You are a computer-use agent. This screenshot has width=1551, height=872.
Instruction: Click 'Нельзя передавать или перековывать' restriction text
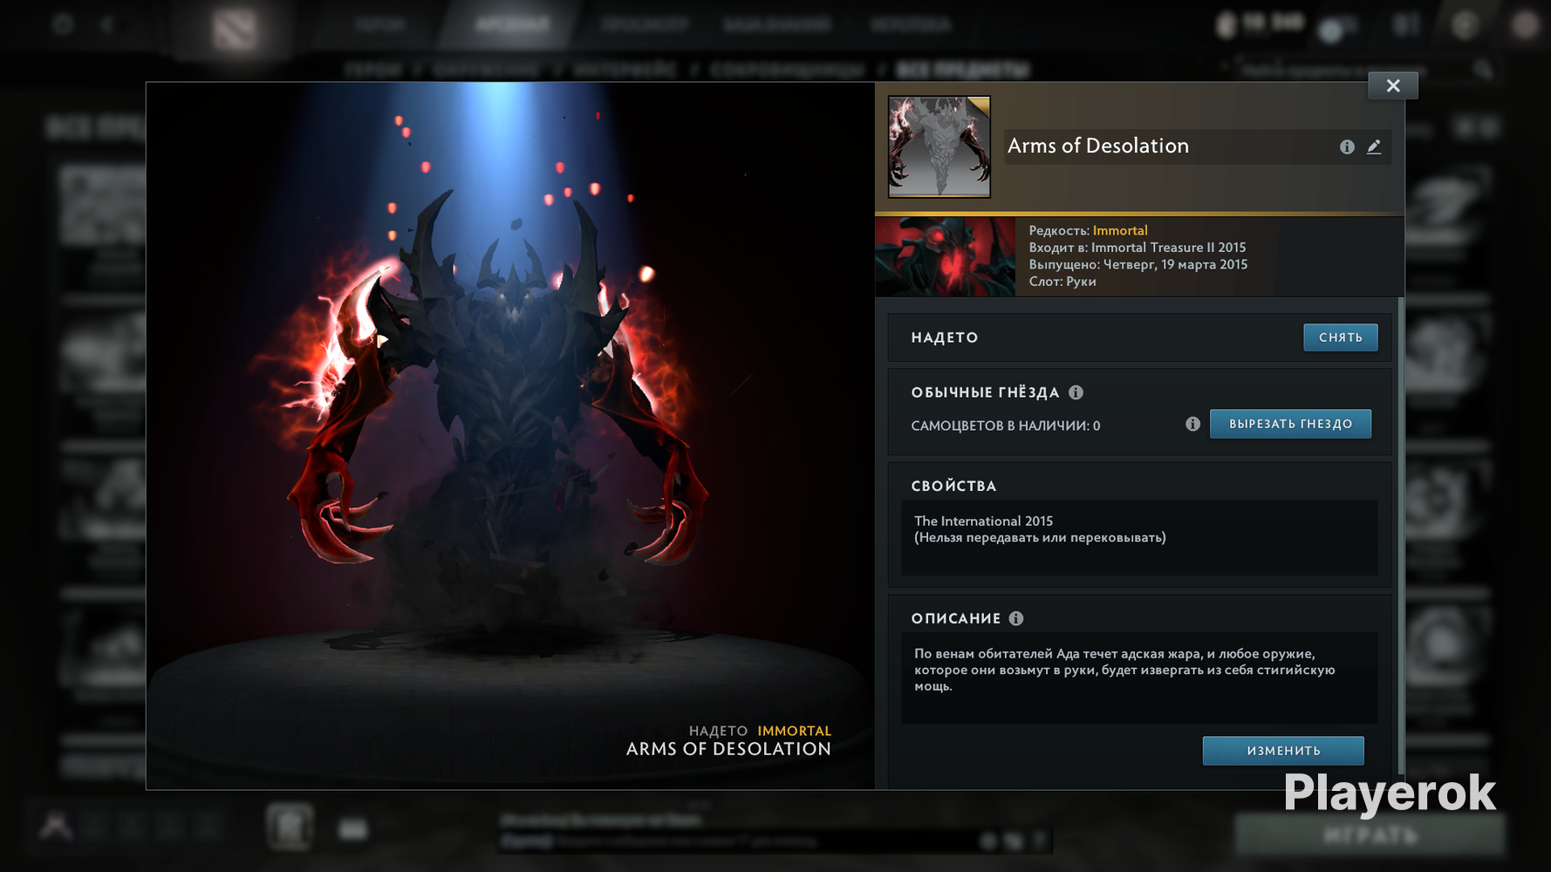[x=1040, y=538]
